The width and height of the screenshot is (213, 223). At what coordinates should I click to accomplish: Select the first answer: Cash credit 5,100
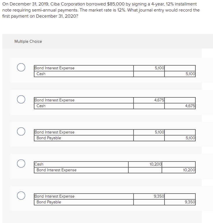(21, 68)
